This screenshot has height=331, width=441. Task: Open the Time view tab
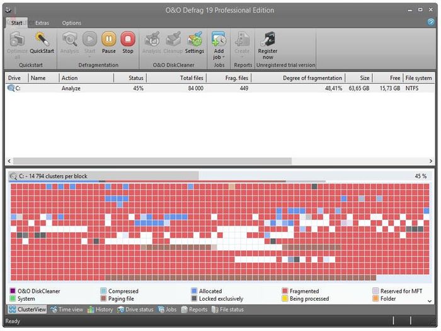67,310
